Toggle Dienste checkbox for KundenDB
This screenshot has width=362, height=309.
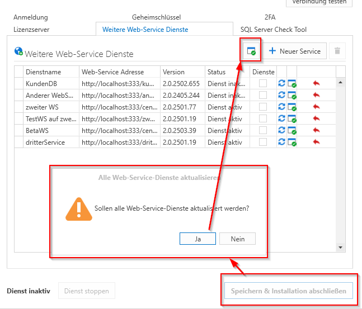[263, 83]
